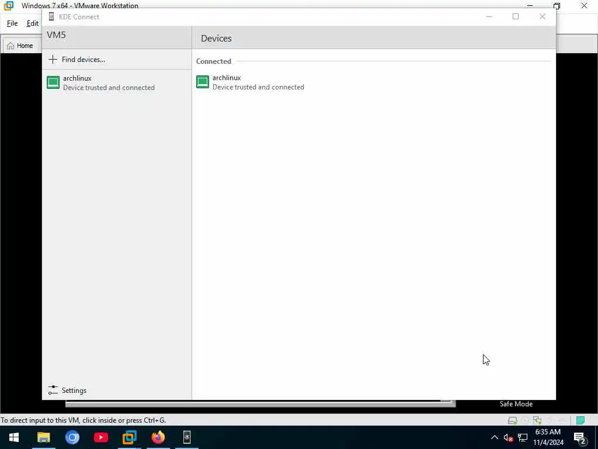The height and width of the screenshot is (449, 598).
Task: Open Firefox from the taskbar
Action: point(158,437)
